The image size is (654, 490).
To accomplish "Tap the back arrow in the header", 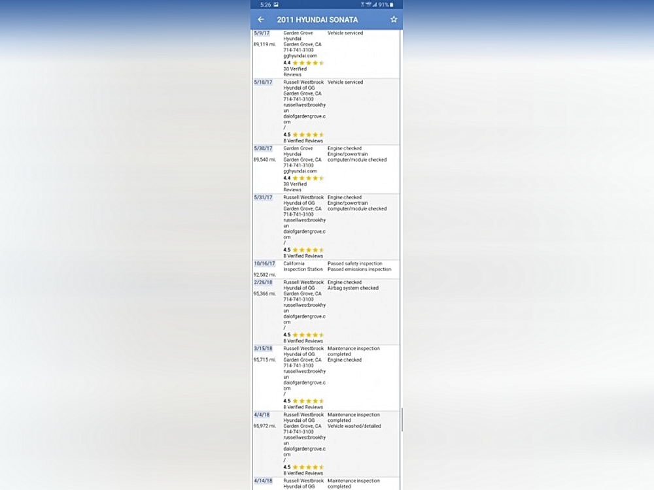I will tap(261, 20).
